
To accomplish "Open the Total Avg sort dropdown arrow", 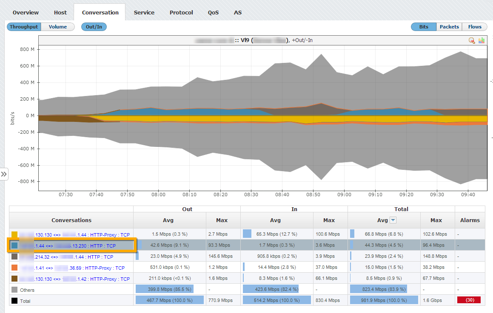I will coord(393,220).
